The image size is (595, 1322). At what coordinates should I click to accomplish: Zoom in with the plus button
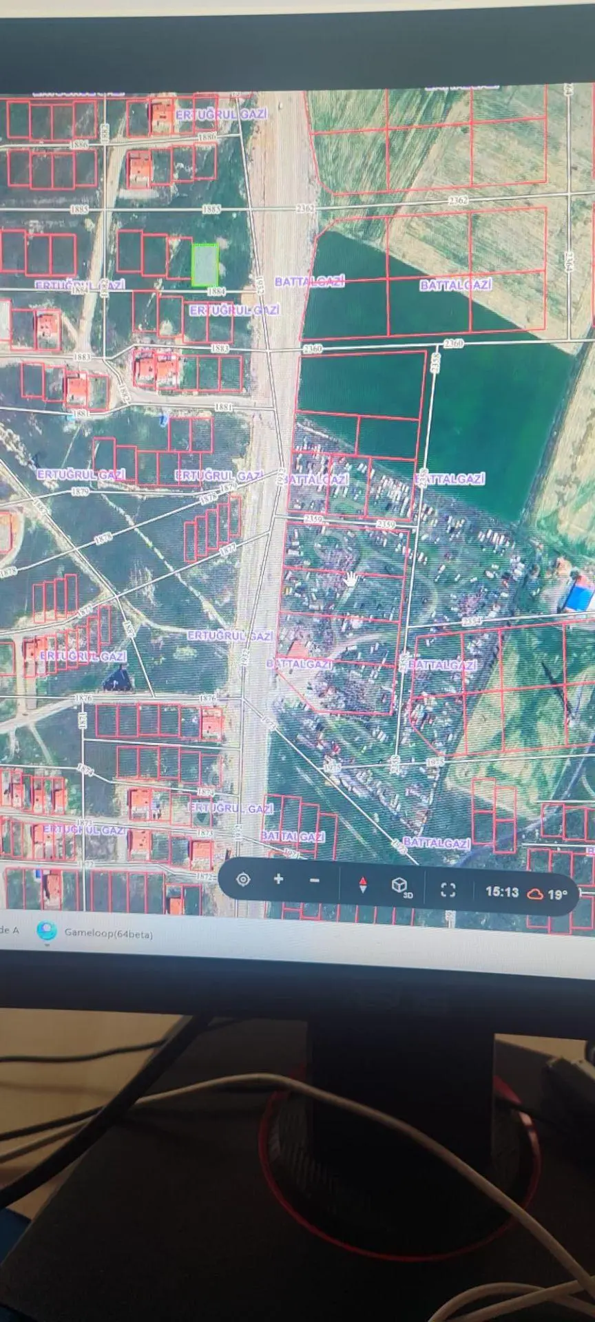[278, 879]
